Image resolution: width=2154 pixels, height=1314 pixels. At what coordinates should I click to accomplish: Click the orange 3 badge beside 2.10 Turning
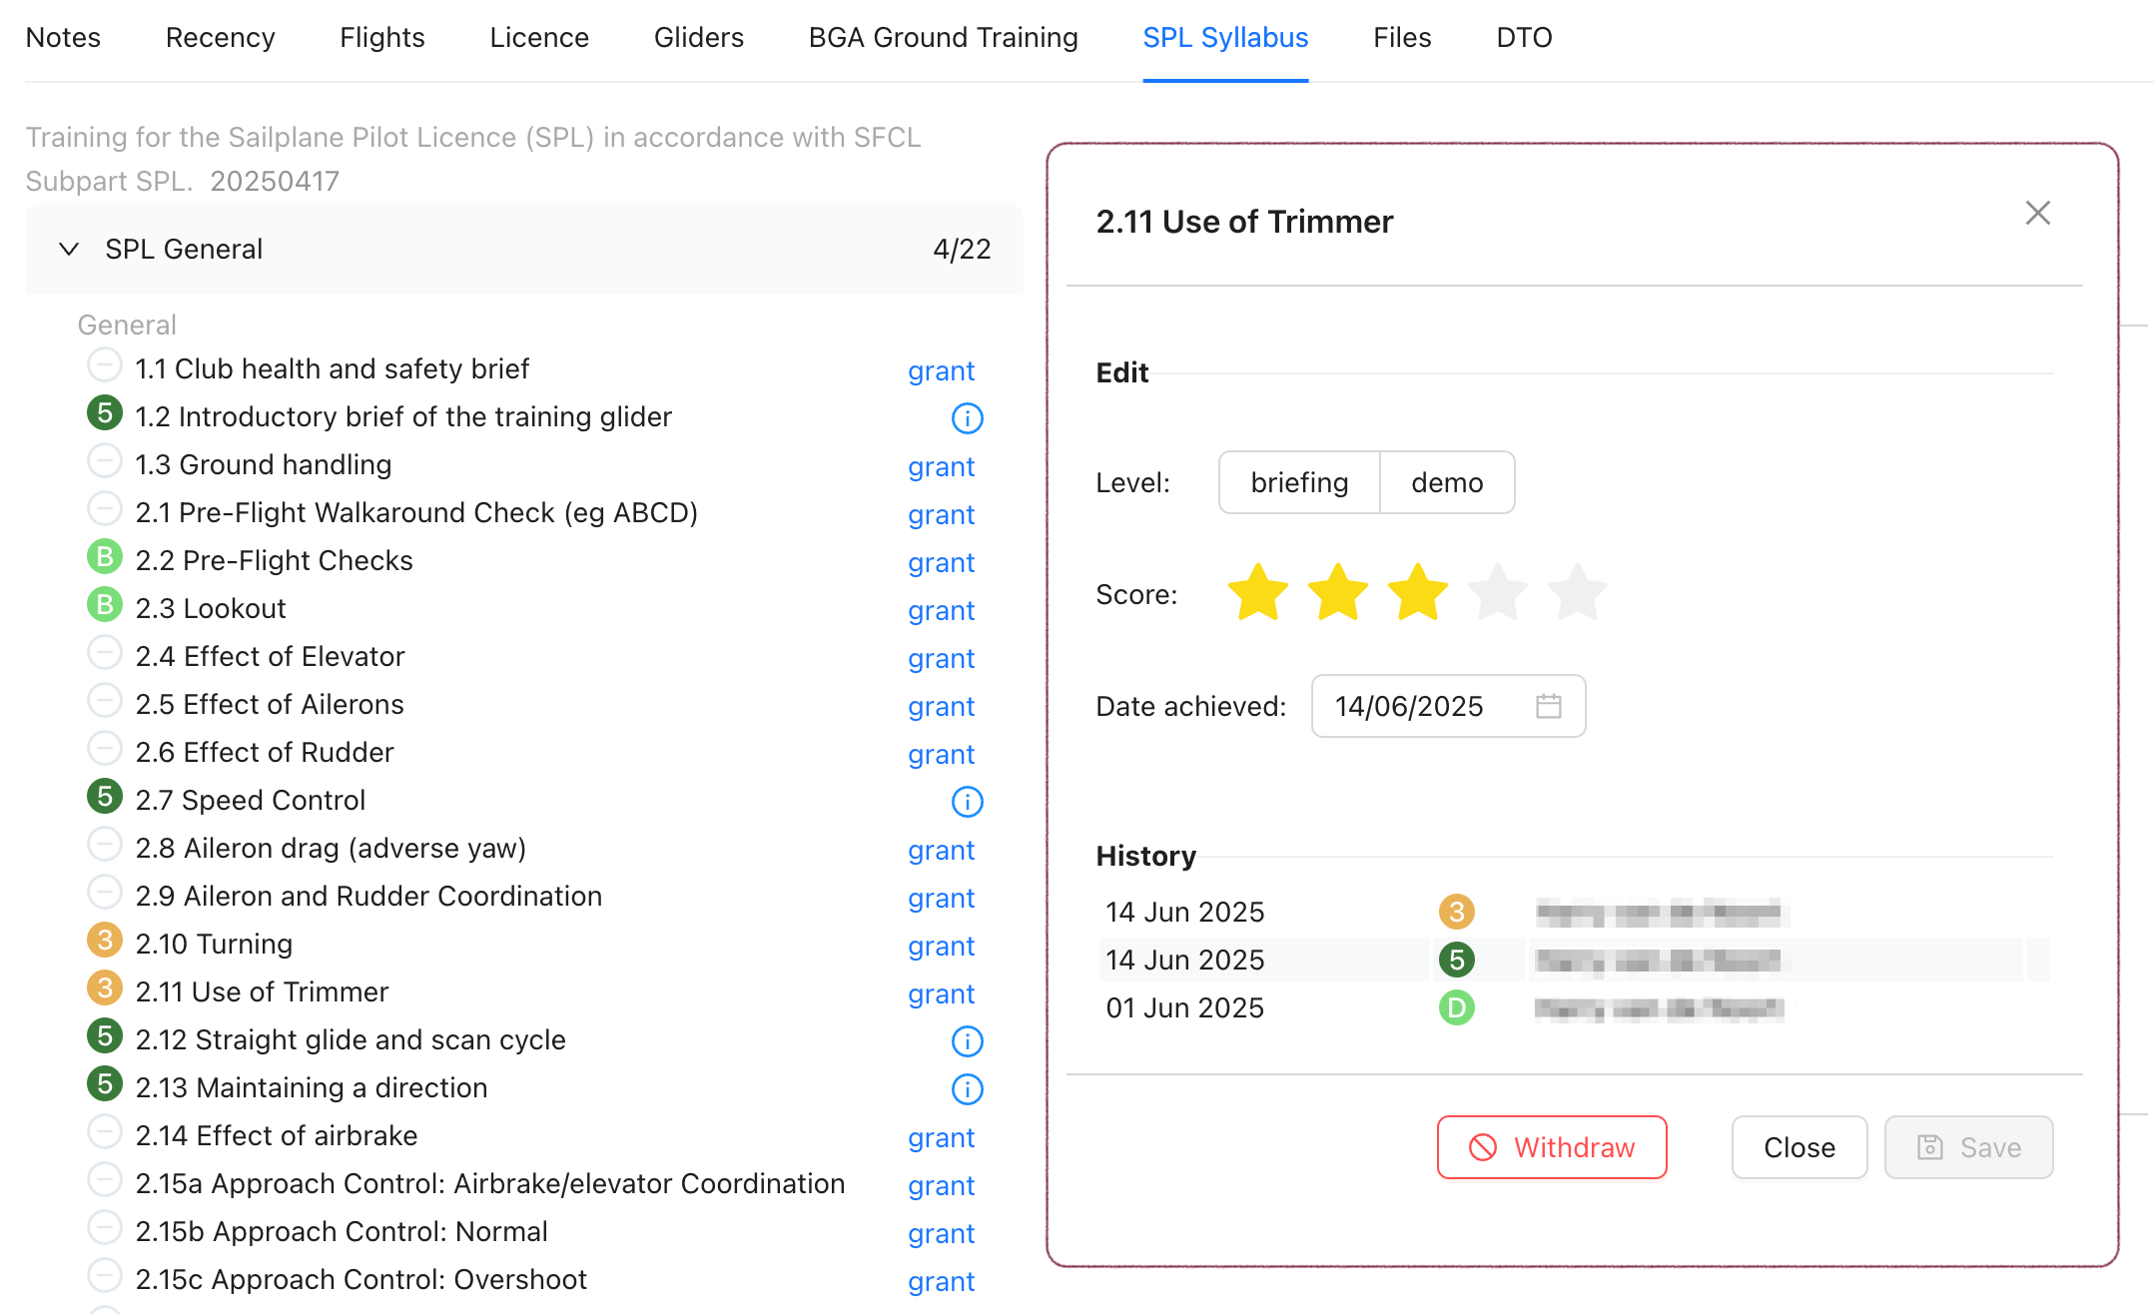[105, 942]
